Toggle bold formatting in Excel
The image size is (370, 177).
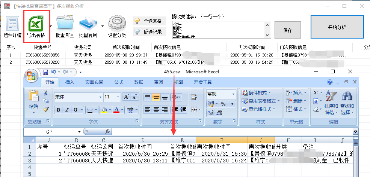point(59,110)
